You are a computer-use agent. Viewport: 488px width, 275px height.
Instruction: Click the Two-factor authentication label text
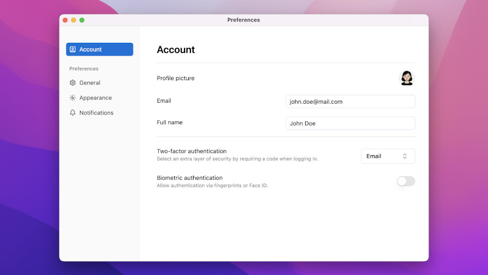click(191, 151)
